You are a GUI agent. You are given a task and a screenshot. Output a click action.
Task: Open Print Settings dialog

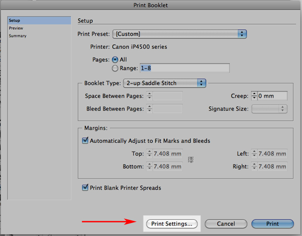172,224
